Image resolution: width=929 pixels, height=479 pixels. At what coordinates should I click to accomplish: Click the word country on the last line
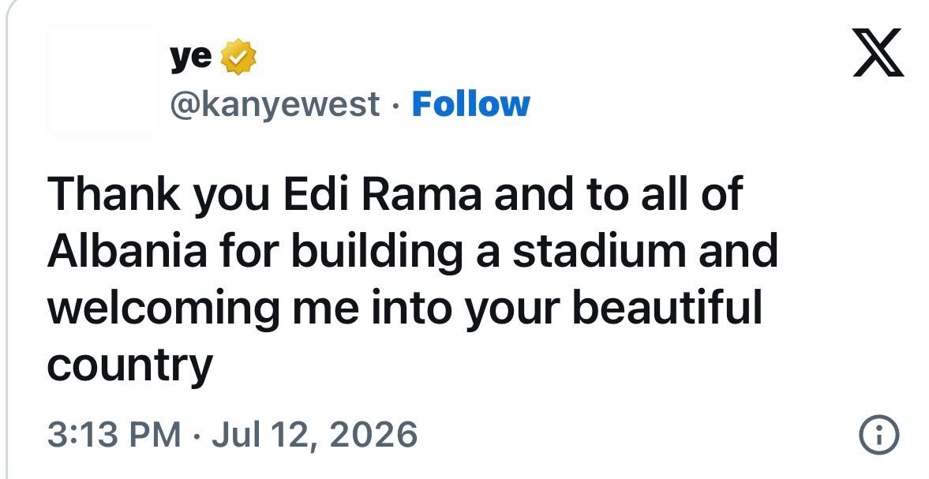[x=129, y=366]
